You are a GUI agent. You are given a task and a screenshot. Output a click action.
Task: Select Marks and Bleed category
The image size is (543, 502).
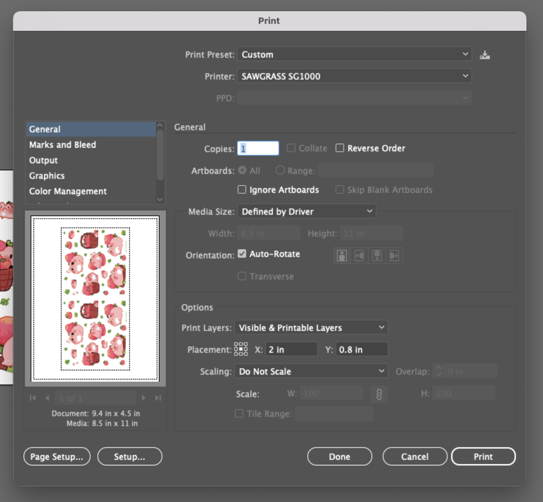tap(91, 145)
